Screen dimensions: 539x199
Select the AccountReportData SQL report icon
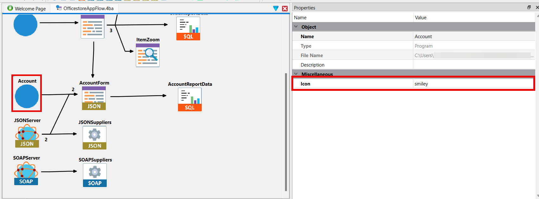(x=190, y=100)
